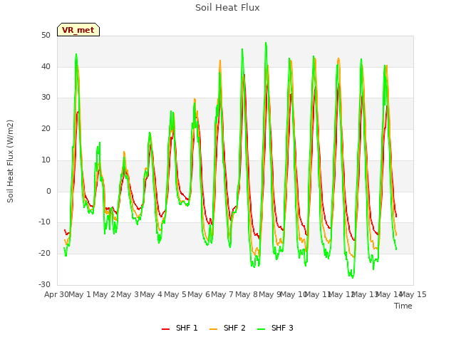The image size is (456, 342).
Task: Click the y-axis title Soil Heat Flux (W/m2)
Action: pos(10,161)
